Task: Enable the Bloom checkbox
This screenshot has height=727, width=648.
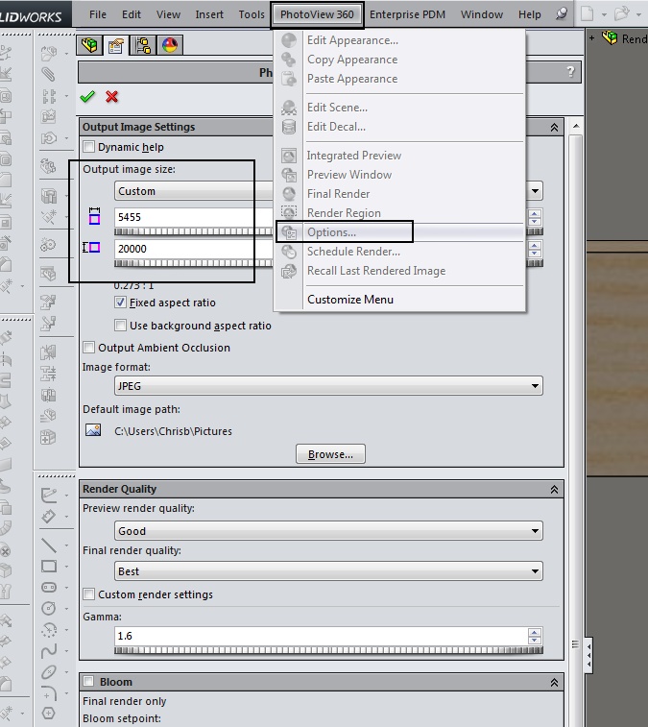Action: pos(88,682)
